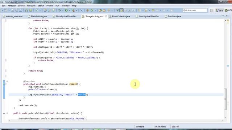The image size is (232, 130).
Task: Click the Back navigation arrow
Action: click(x=157, y=10)
